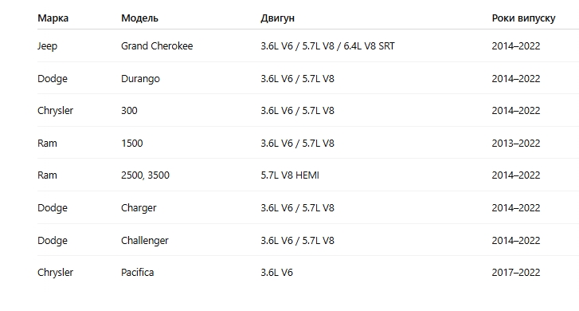Image resolution: width=579 pixels, height=311 pixels.
Task: Select the Durango model cell
Action: coord(140,78)
